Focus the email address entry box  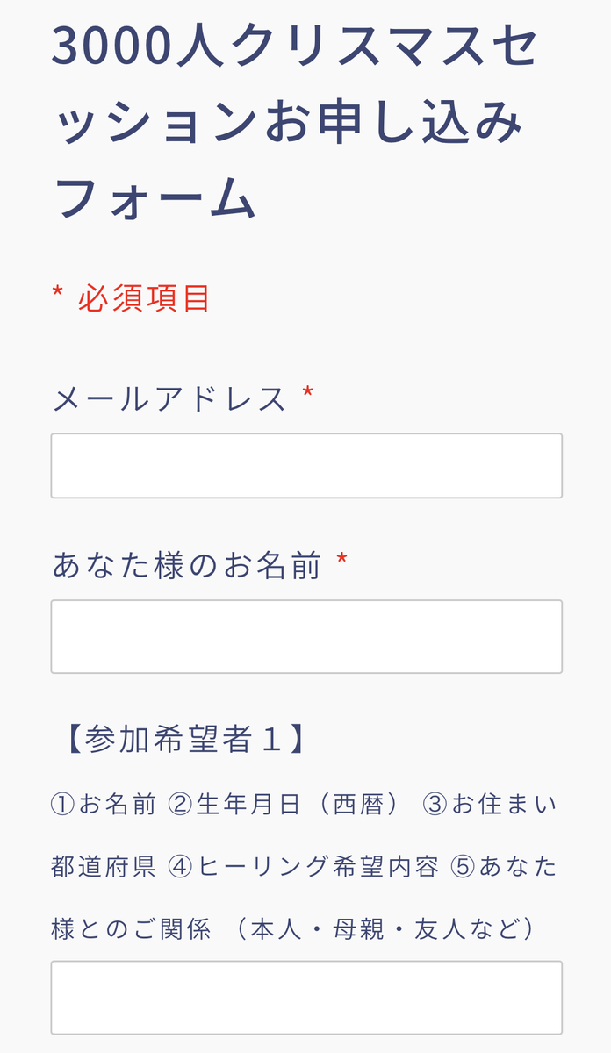(x=305, y=465)
